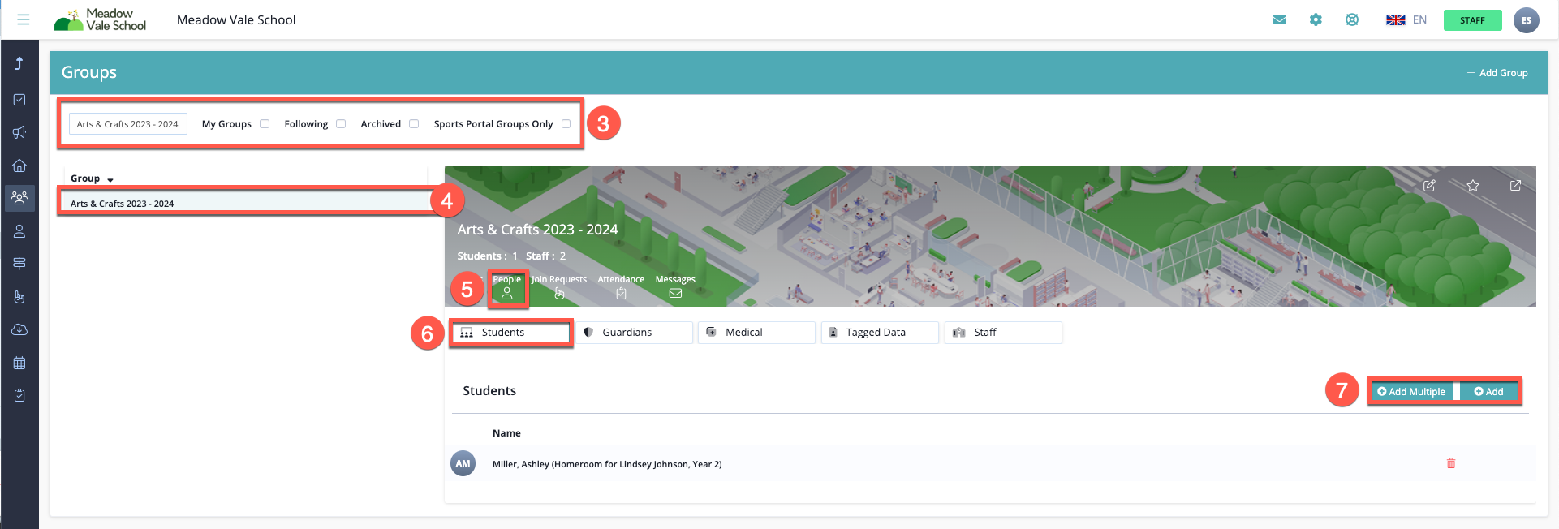Tick the Following checkbox
The image size is (1559, 529).
pyautogui.click(x=341, y=124)
